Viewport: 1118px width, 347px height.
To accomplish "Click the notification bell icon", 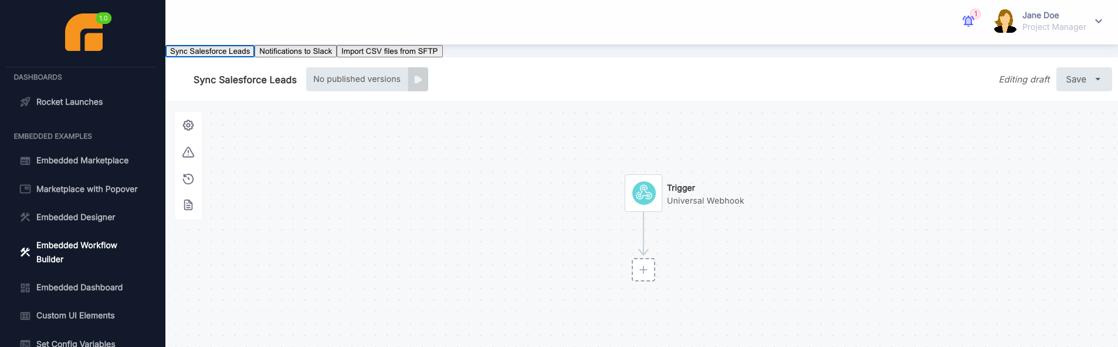I will (968, 21).
